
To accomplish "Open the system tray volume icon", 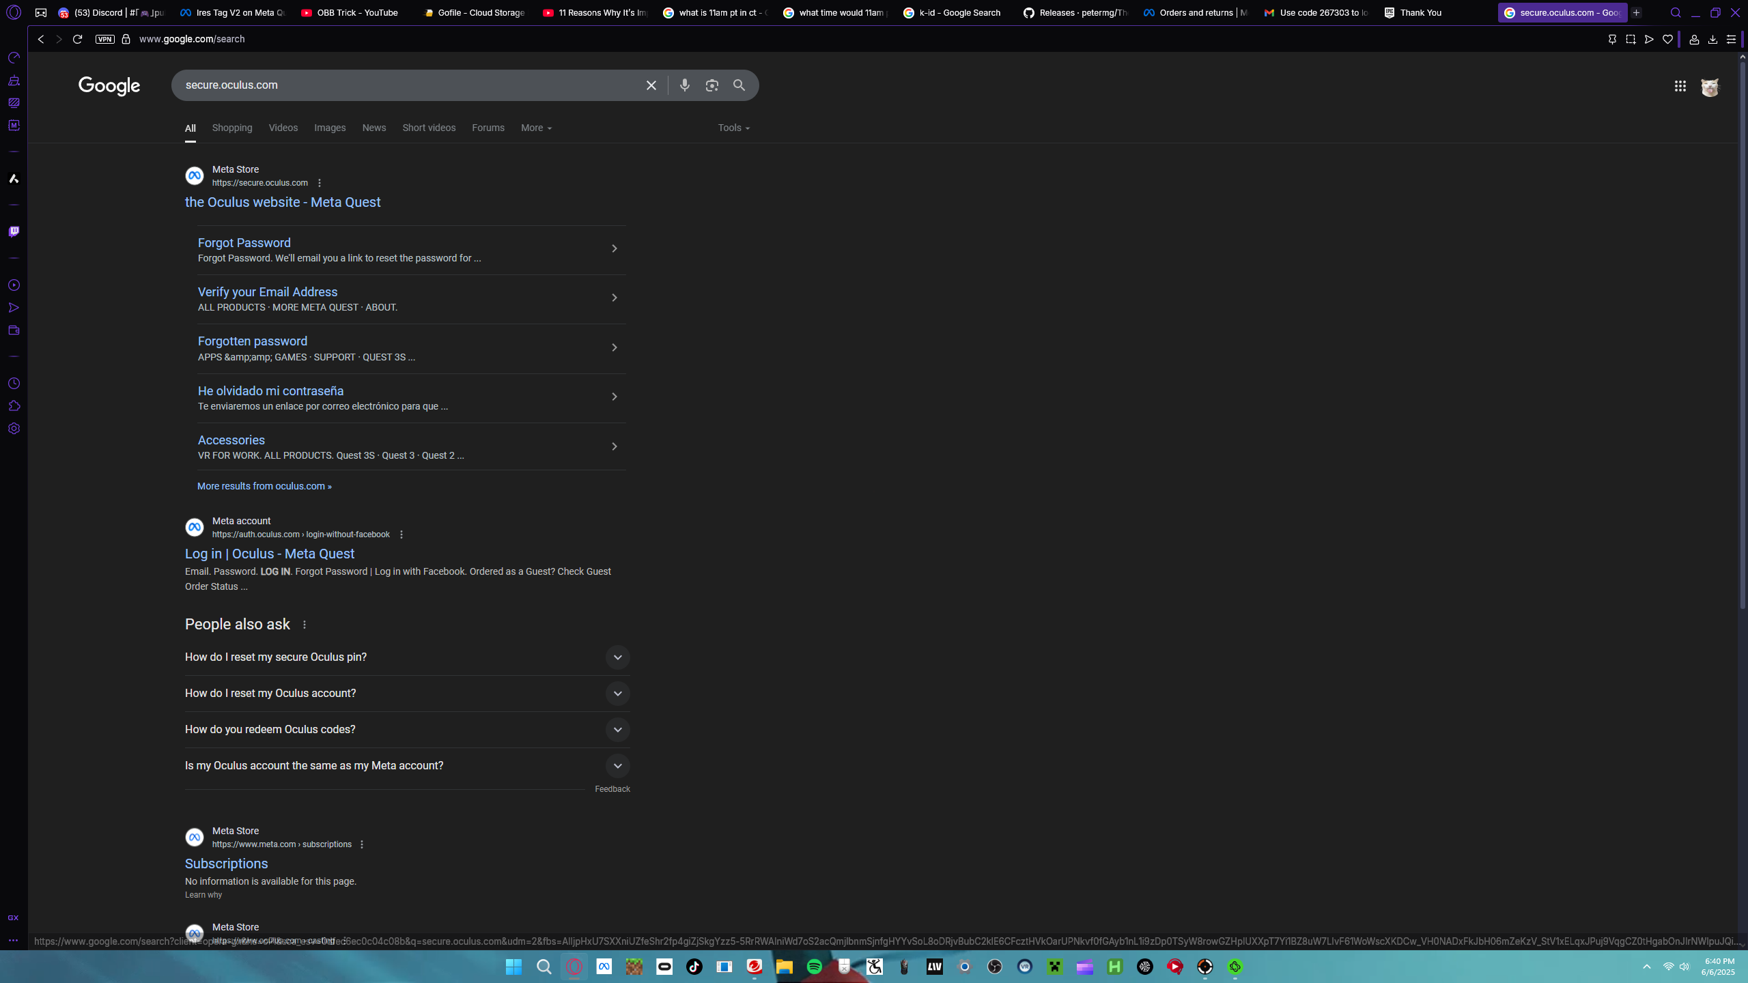I will pyautogui.click(x=1684, y=967).
